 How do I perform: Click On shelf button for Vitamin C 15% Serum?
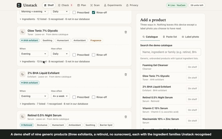[x=193, y=110]
